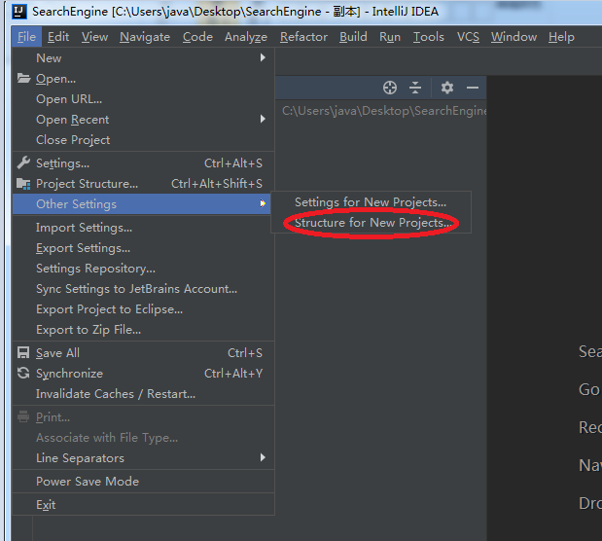This screenshot has width=602, height=541.
Task: Open the project panel gear options
Action: tap(447, 88)
